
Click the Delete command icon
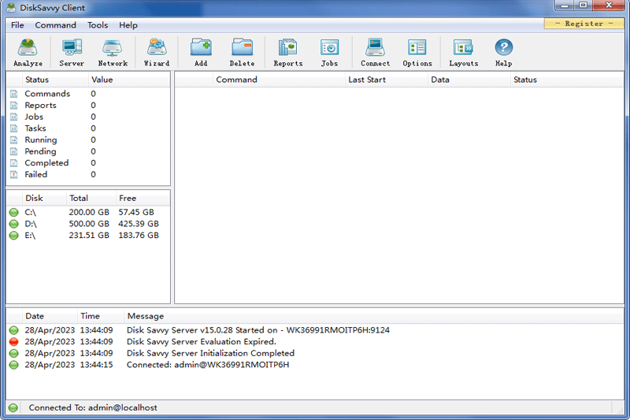(x=242, y=52)
